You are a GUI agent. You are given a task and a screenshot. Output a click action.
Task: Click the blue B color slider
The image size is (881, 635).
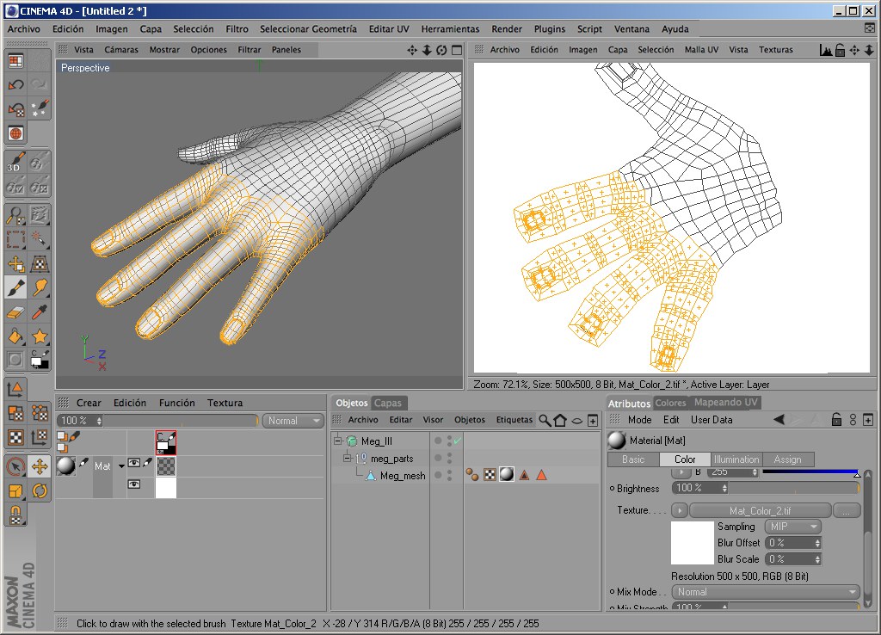point(809,472)
